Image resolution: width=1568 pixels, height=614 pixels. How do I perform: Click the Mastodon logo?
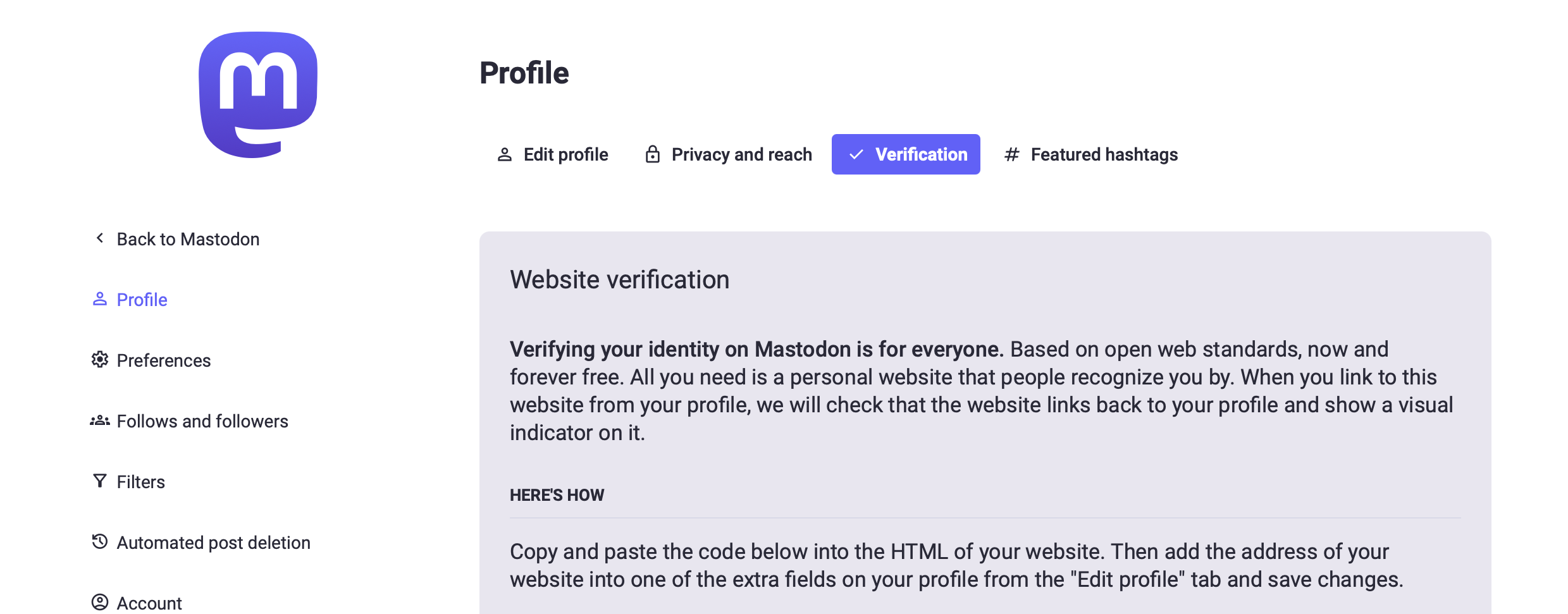258,95
